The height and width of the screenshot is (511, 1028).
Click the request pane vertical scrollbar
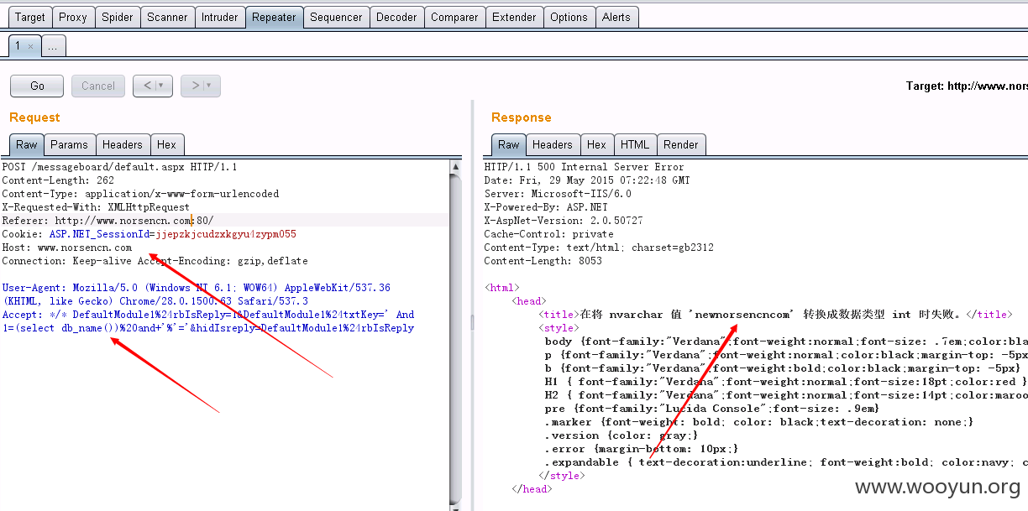[455, 336]
